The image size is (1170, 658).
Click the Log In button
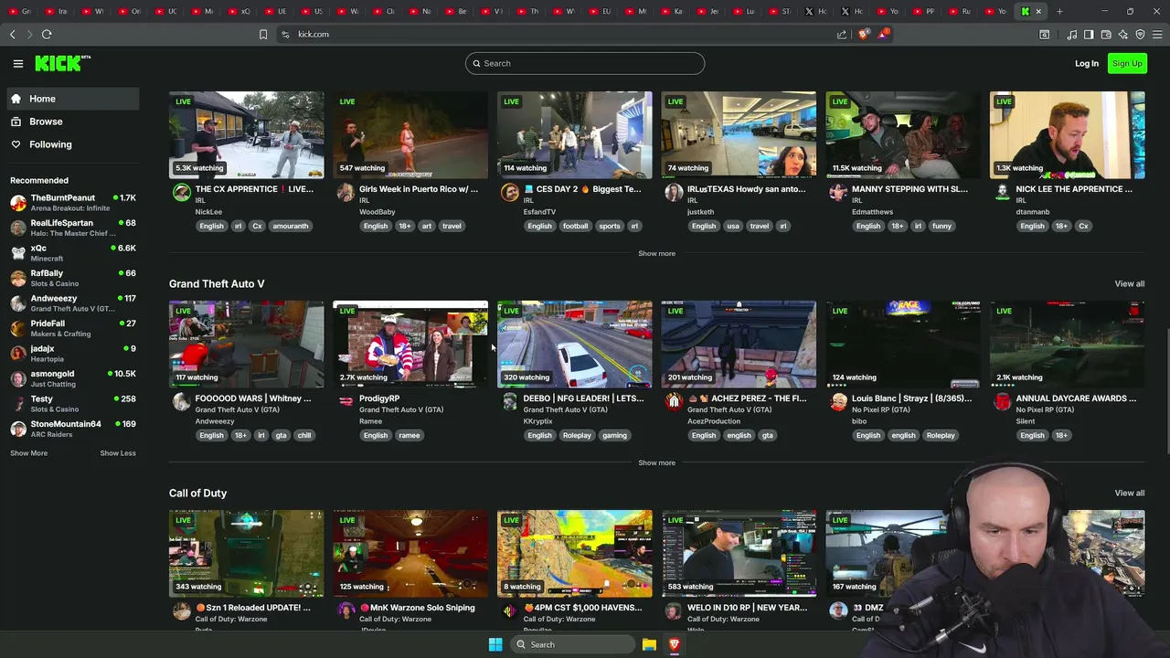pyautogui.click(x=1087, y=63)
